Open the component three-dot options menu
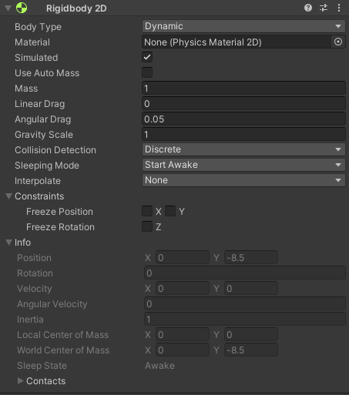 coord(339,8)
